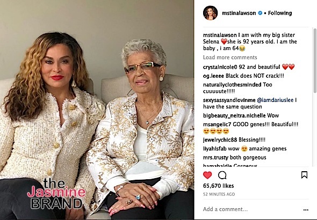317x220 pixels.
Task: Click the blue verified badge
Action: [260, 13]
